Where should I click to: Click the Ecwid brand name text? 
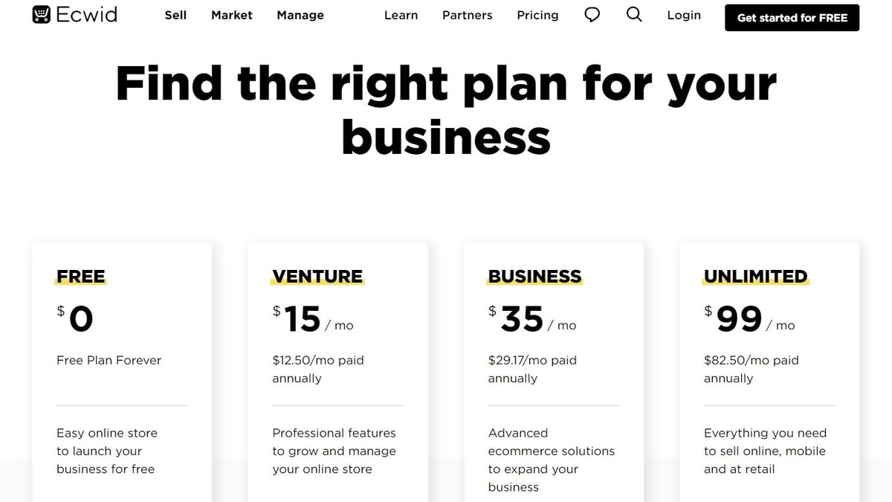click(87, 15)
